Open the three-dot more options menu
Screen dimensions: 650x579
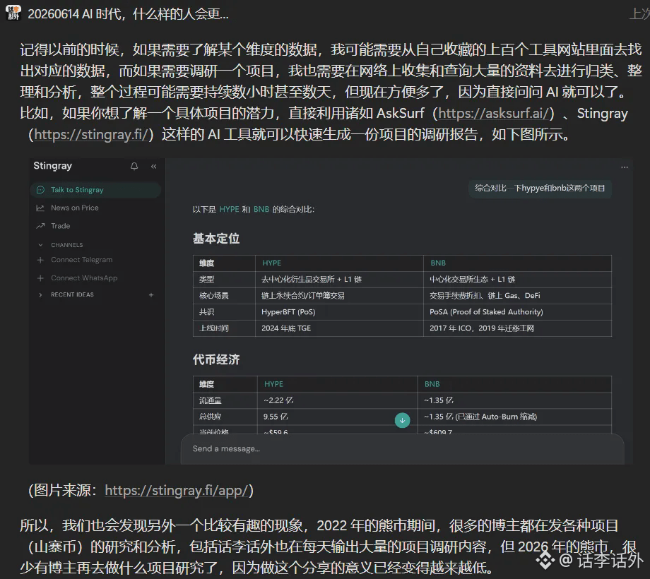tap(625, 167)
